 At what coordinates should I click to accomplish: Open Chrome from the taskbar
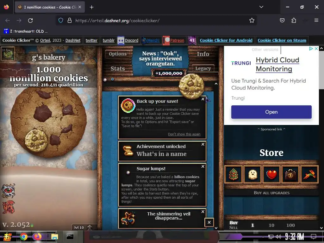click(23, 237)
